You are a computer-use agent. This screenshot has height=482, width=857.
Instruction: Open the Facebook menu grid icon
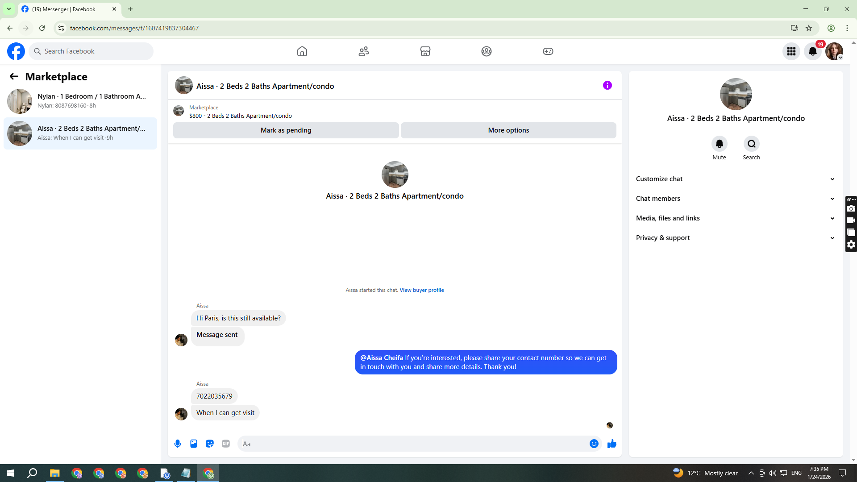click(x=791, y=51)
